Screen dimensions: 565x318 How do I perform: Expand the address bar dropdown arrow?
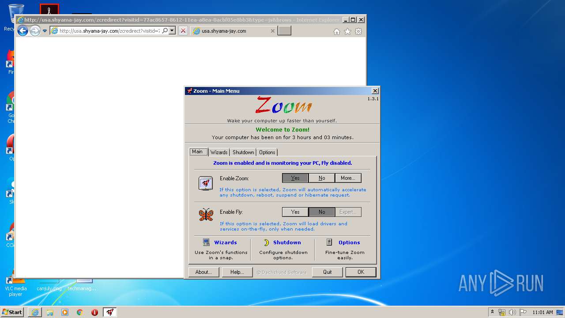coord(172,30)
